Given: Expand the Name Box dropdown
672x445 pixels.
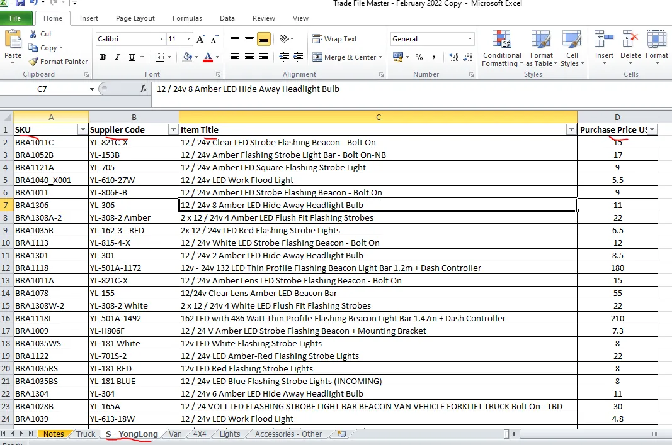Looking at the screenshot, I should pyautogui.click(x=92, y=89).
